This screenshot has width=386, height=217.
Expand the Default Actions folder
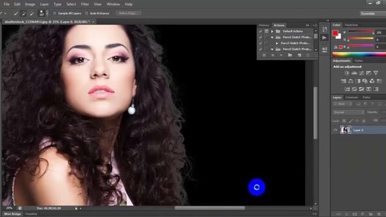[x=272, y=31]
